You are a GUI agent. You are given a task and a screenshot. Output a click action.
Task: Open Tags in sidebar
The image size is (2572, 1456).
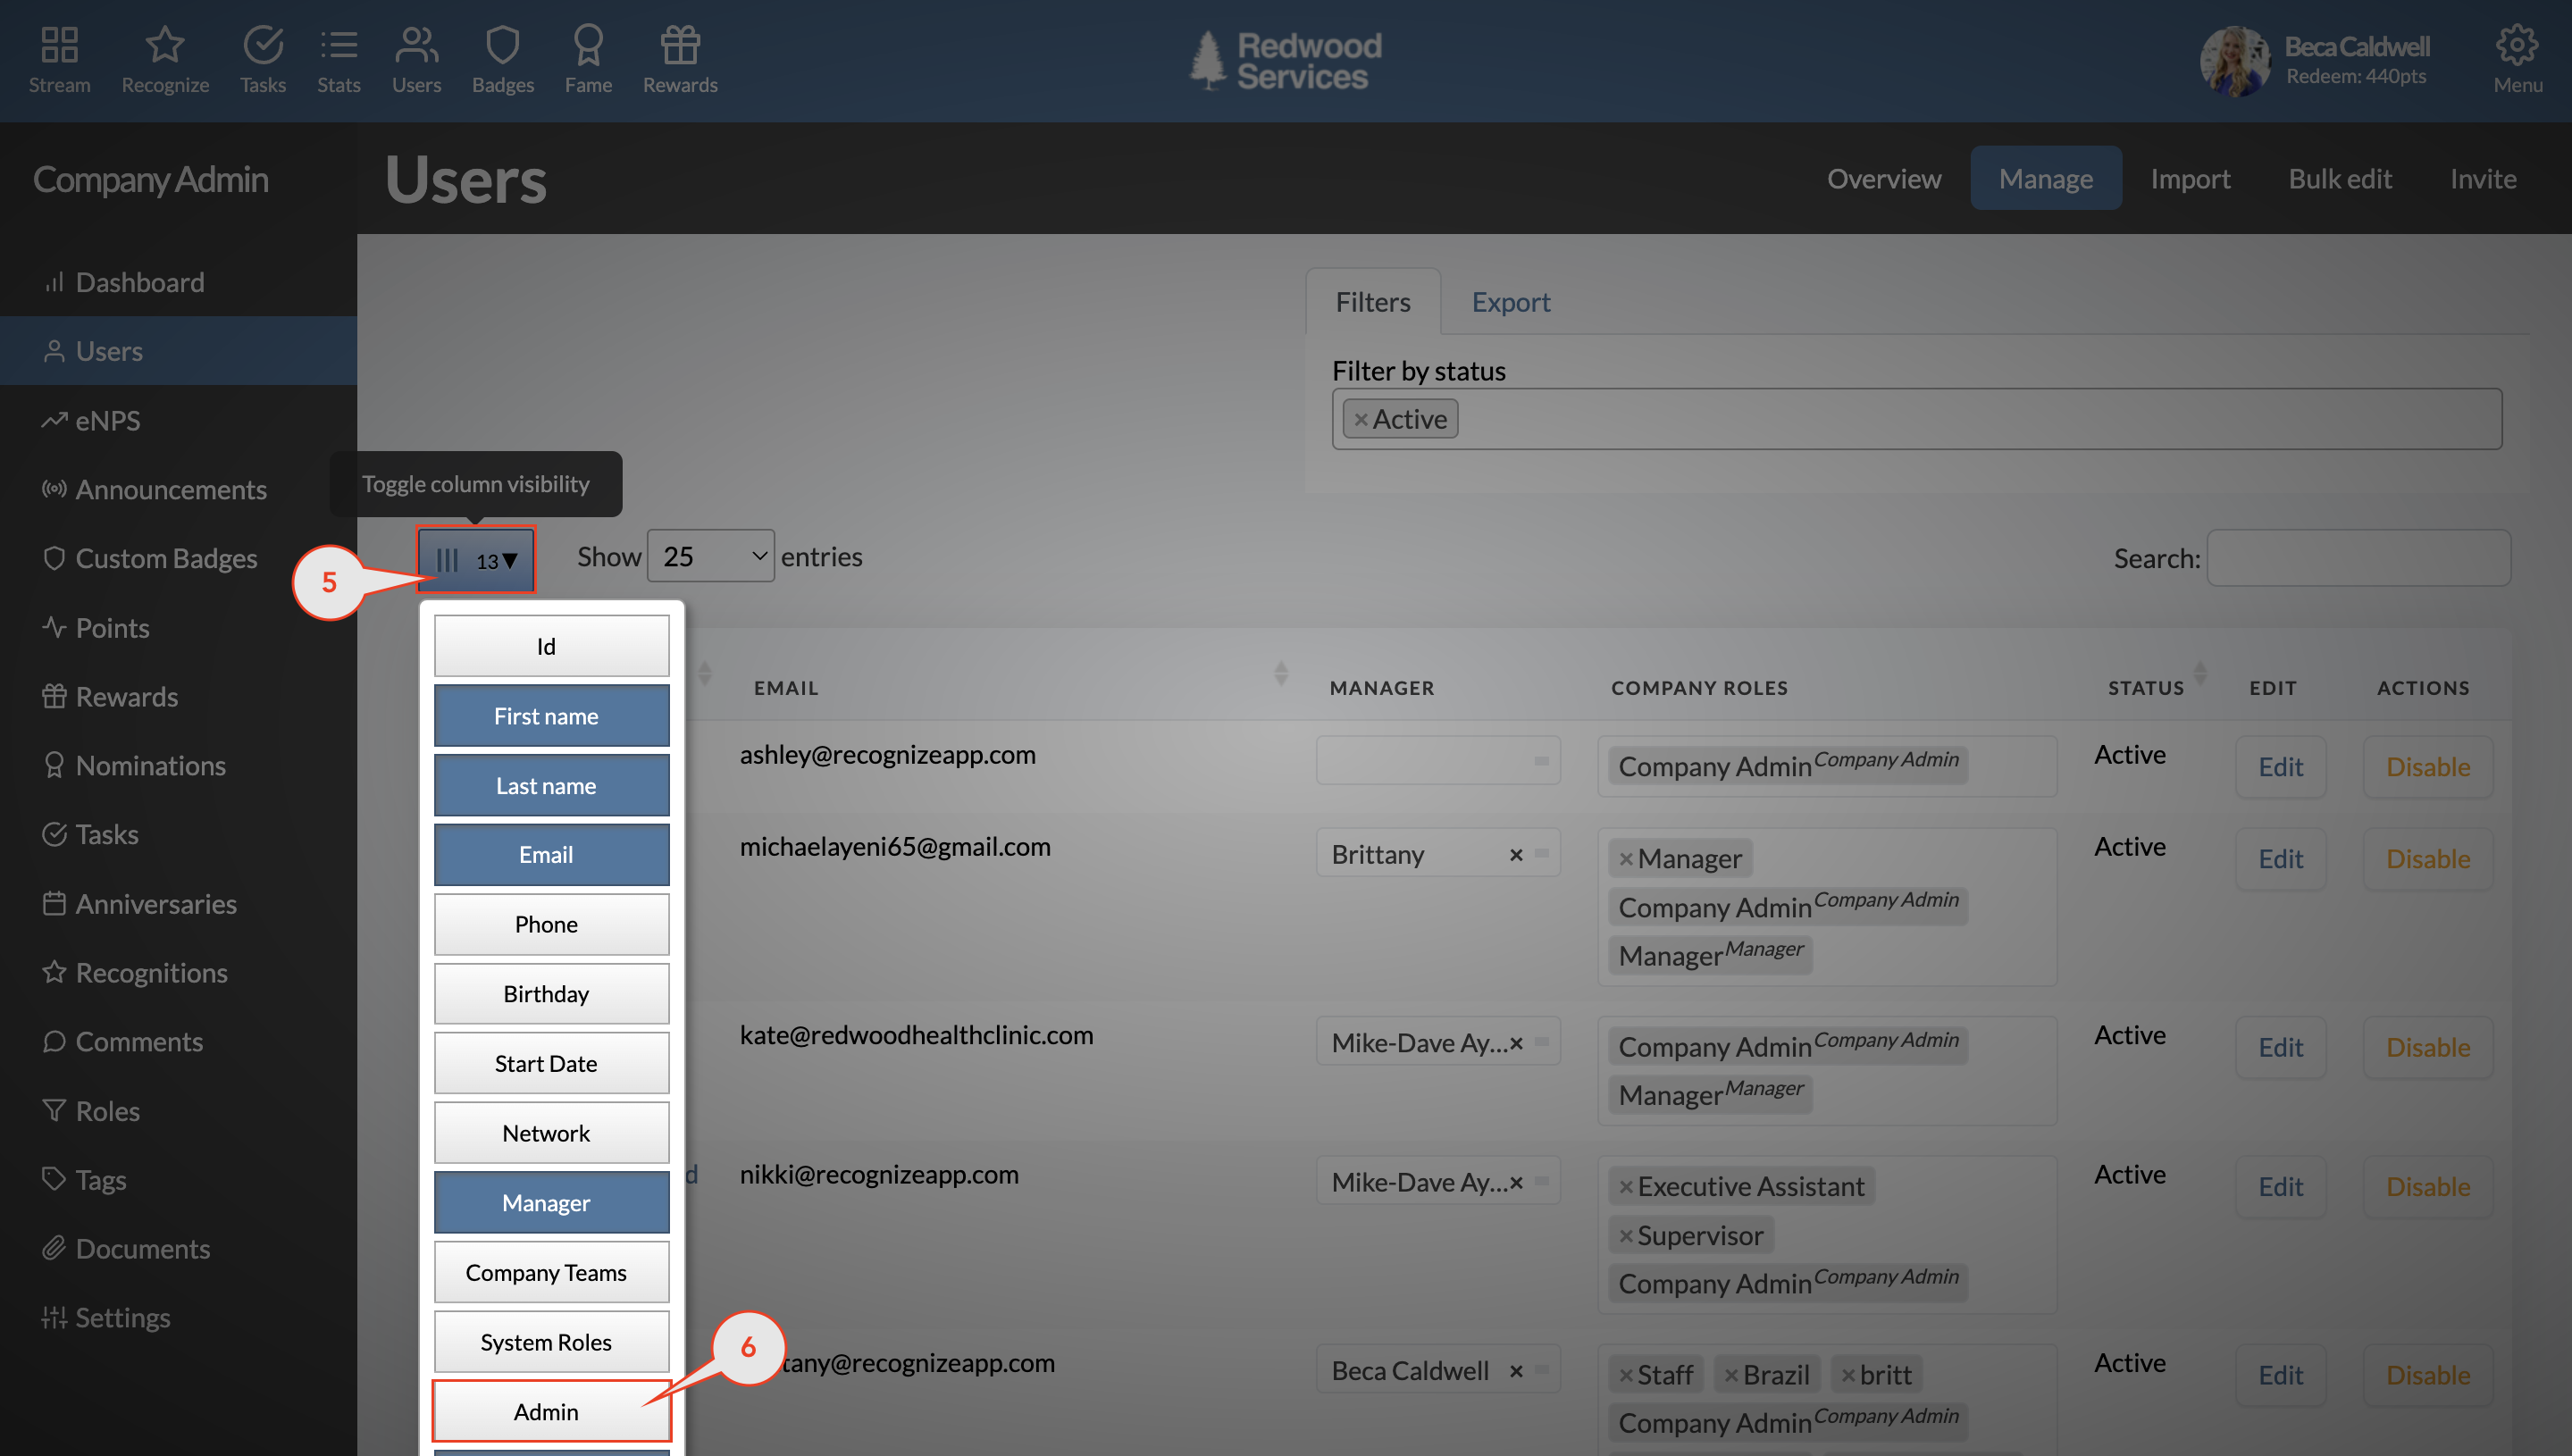[178, 1180]
